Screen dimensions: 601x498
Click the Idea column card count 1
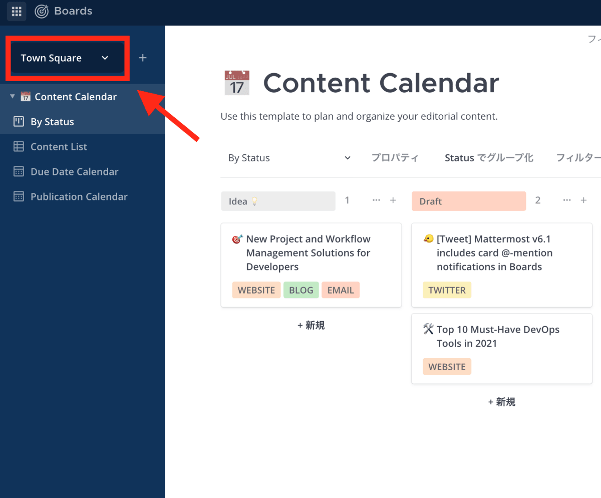coord(347,200)
